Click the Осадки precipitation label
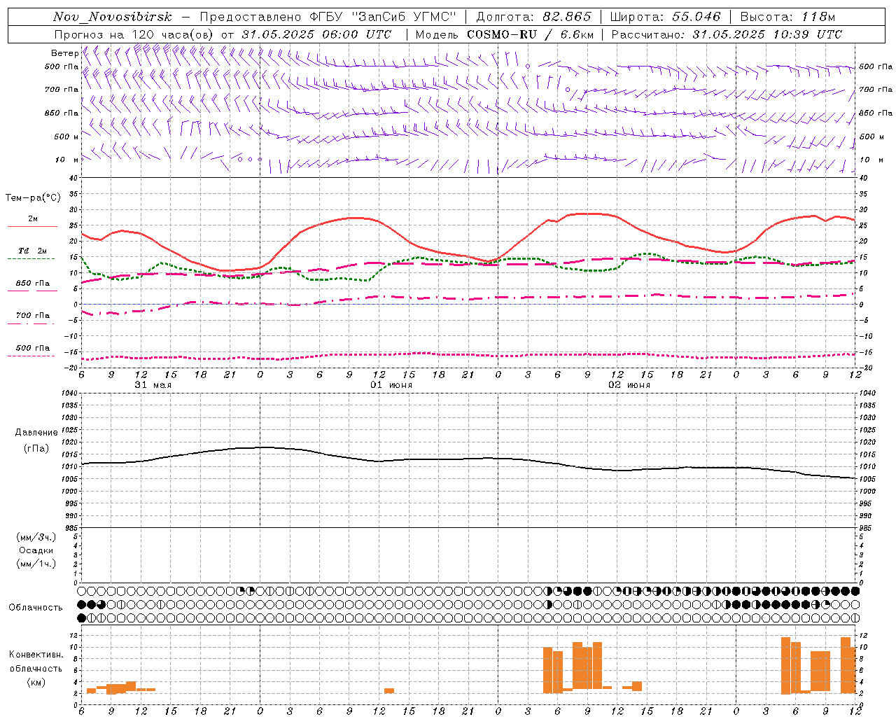The width and height of the screenshot is (896, 717). pos(36,550)
